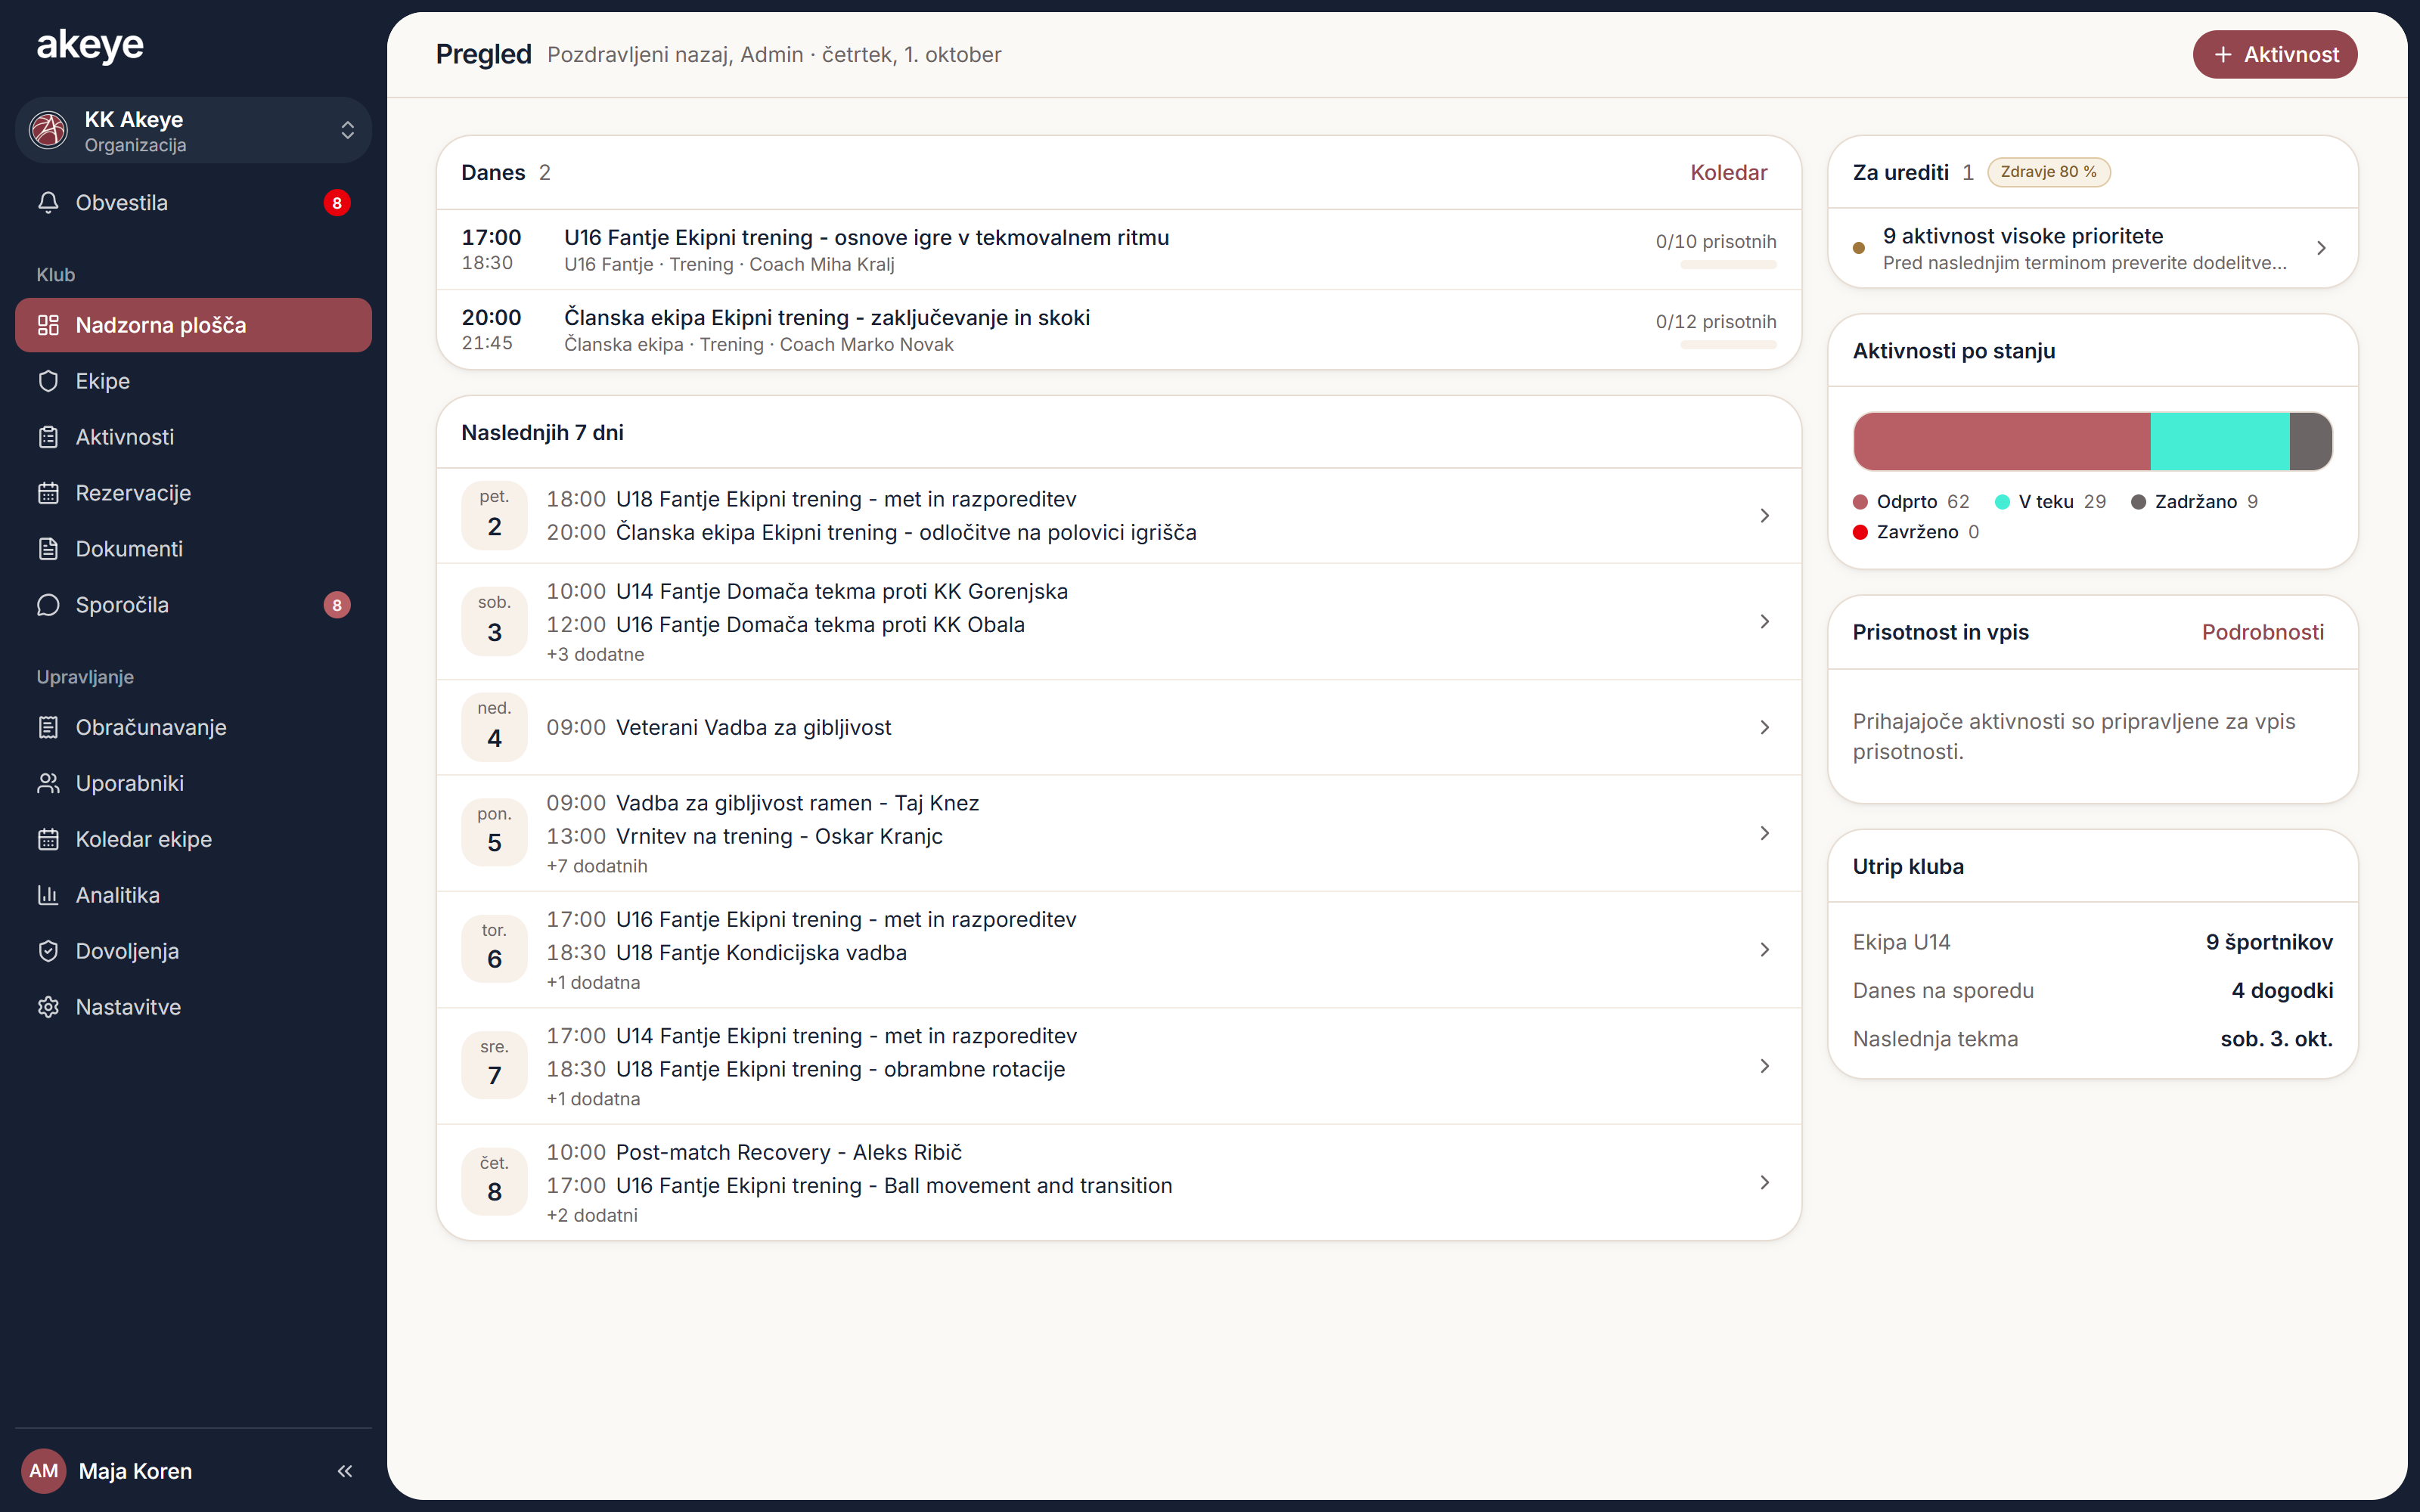Expand Tuesday 6 schedule row chevron
The height and width of the screenshot is (1512, 2420).
[x=1765, y=949]
